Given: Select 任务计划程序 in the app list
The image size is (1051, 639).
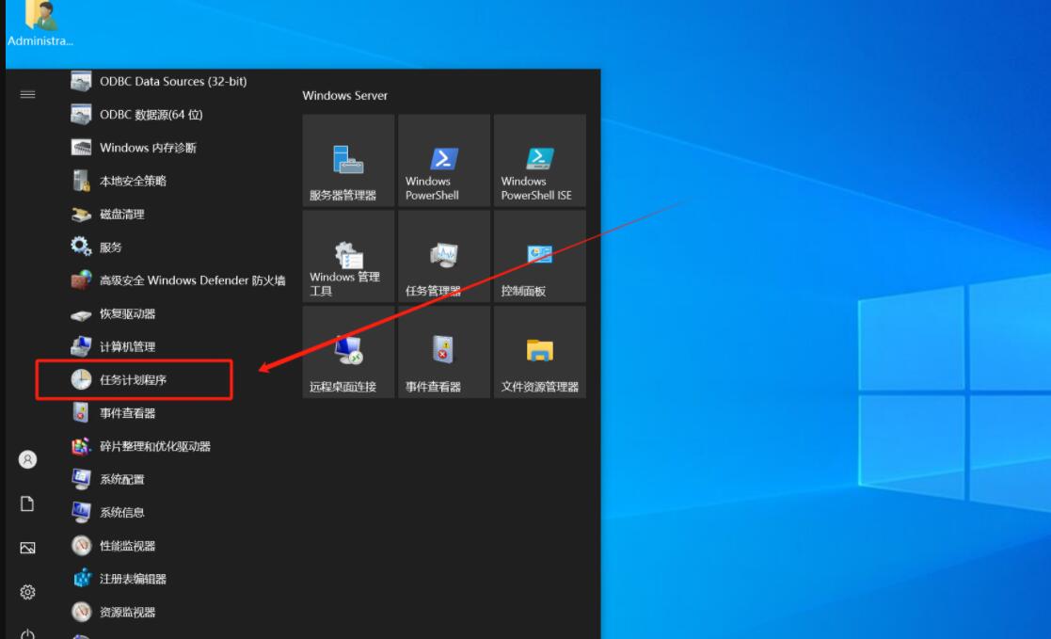Looking at the screenshot, I should [x=134, y=380].
